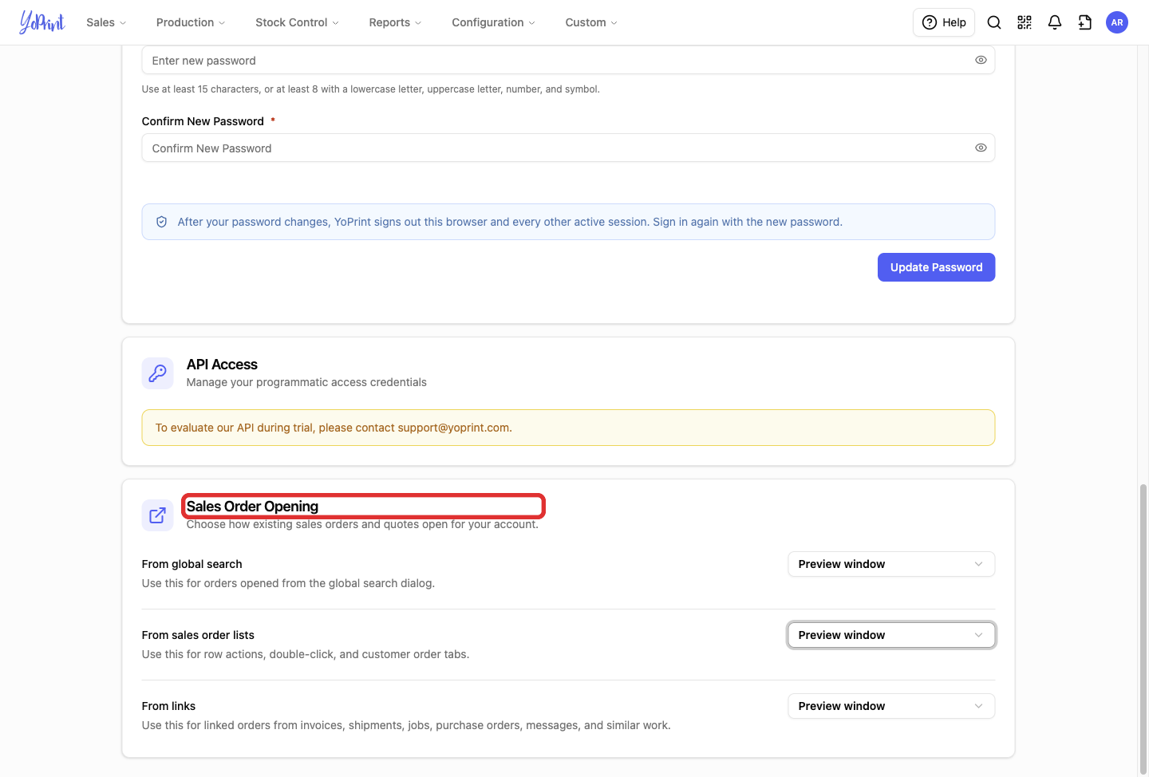This screenshot has height=777, width=1149.
Task: Show the Confirm New Password with eye icon
Action: (981, 148)
